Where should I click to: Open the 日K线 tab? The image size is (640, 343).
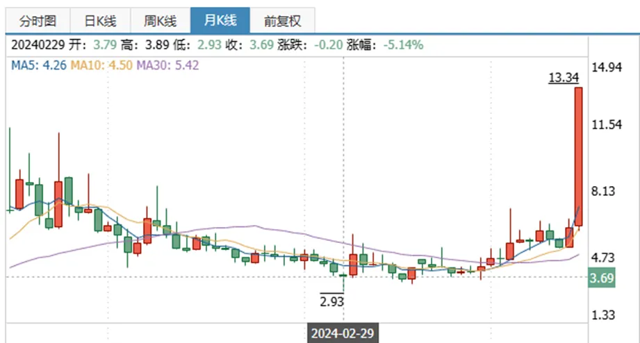pos(100,21)
